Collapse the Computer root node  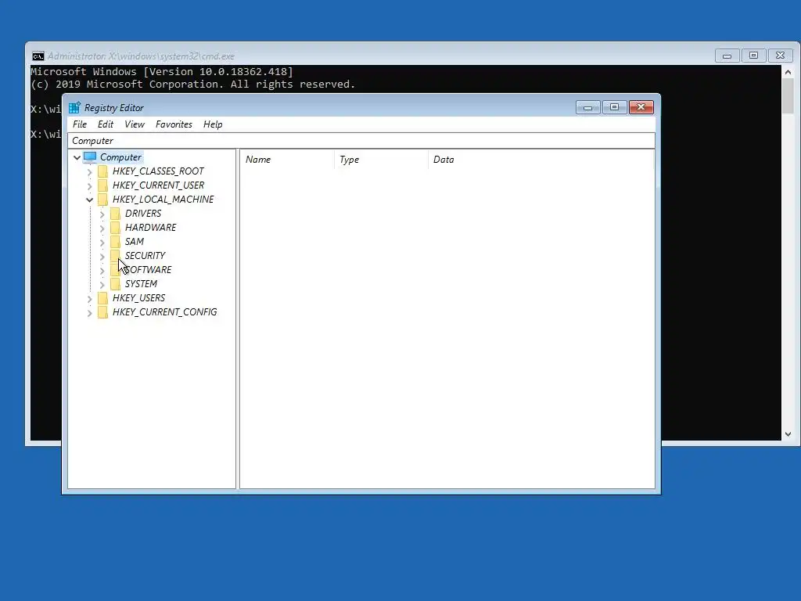click(x=77, y=157)
